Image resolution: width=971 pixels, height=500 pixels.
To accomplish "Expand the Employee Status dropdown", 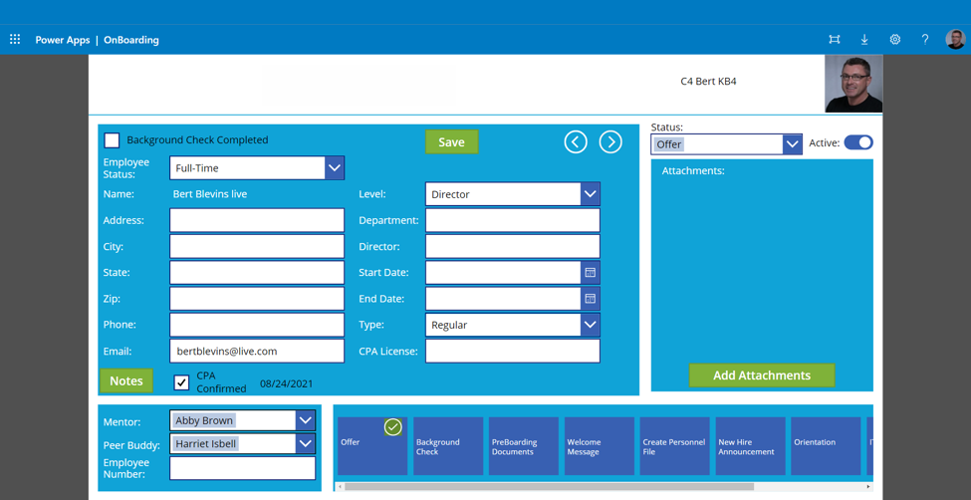I will click(x=334, y=168).
